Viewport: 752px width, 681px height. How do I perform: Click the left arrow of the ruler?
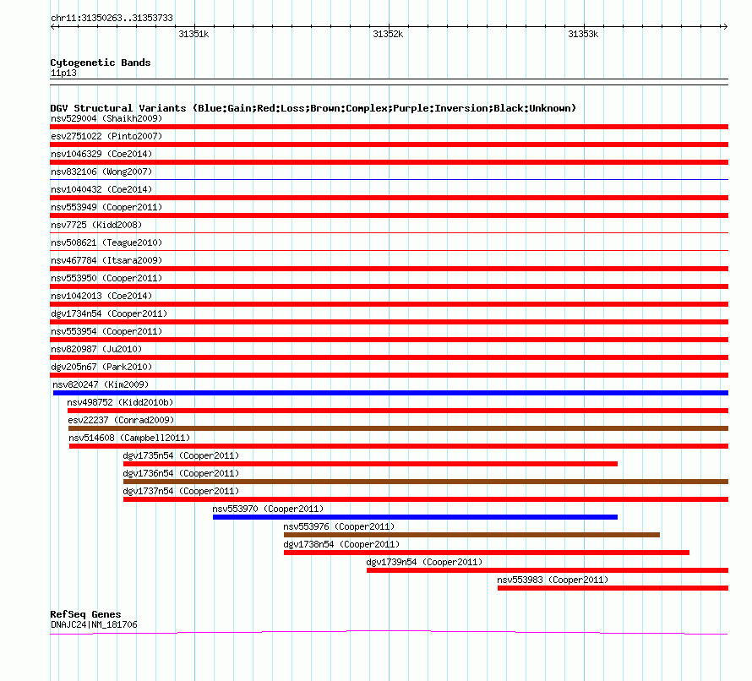[53, 26]
